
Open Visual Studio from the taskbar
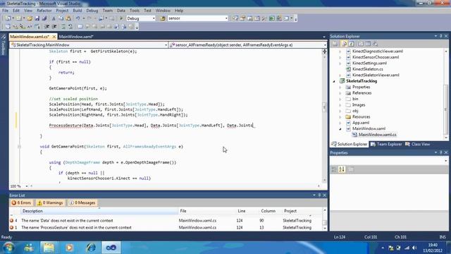point(111,248)
